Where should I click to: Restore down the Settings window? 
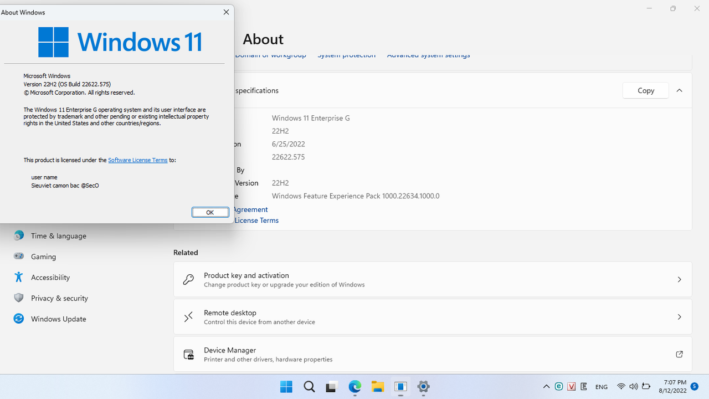(673, 8)
